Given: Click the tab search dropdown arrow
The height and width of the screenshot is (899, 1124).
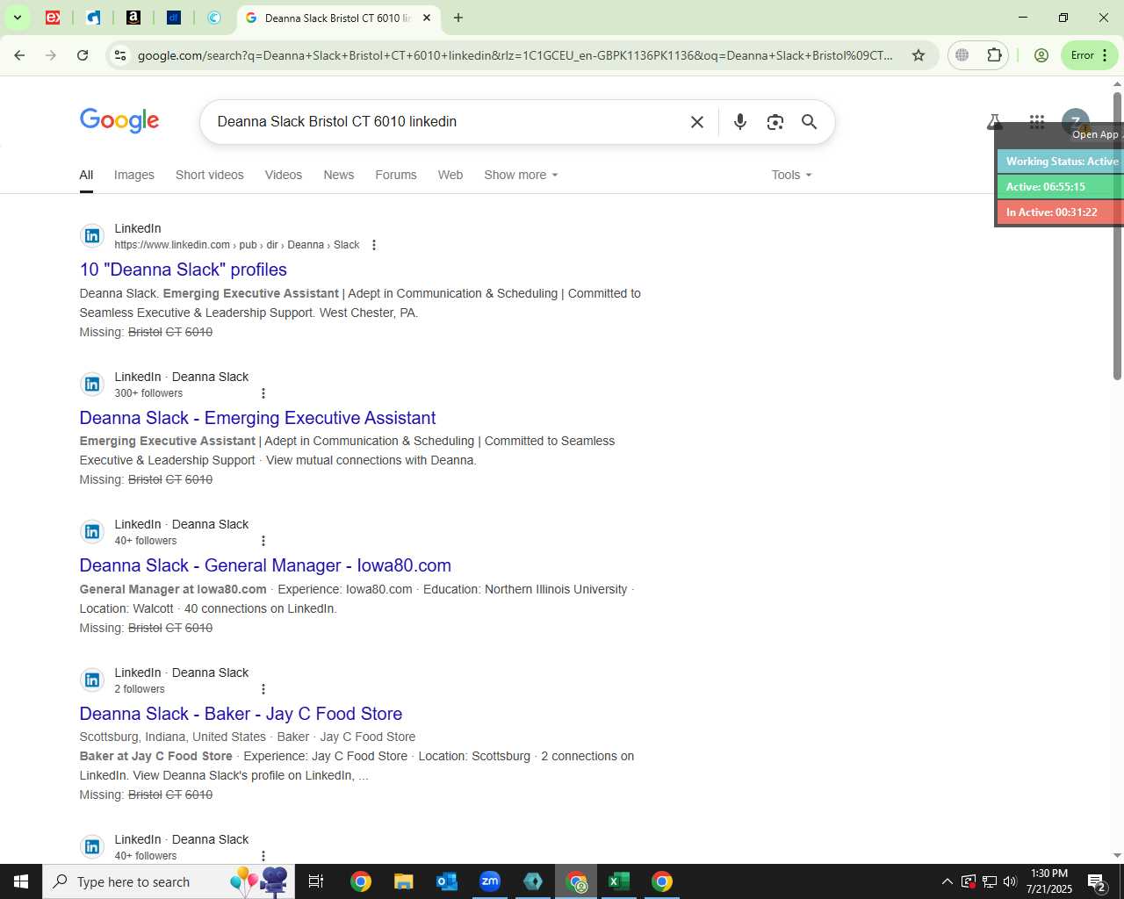Looking at the screenshot, I should [17, 18].
